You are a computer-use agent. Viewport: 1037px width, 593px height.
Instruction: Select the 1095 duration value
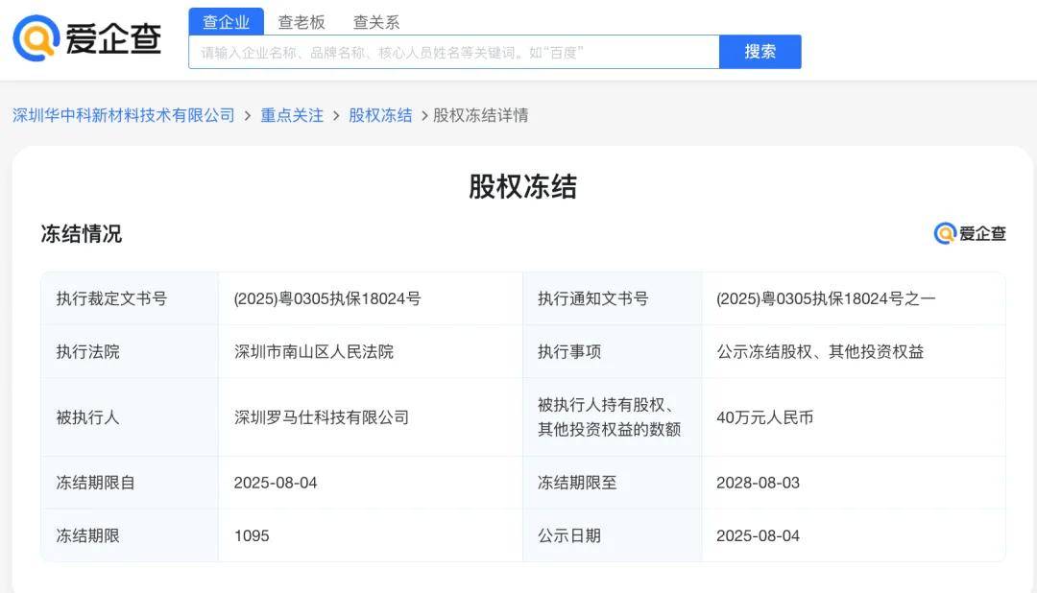252,535
